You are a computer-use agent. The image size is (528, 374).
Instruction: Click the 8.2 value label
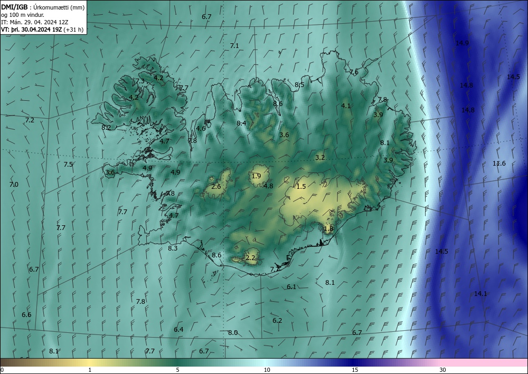point(106,128)
